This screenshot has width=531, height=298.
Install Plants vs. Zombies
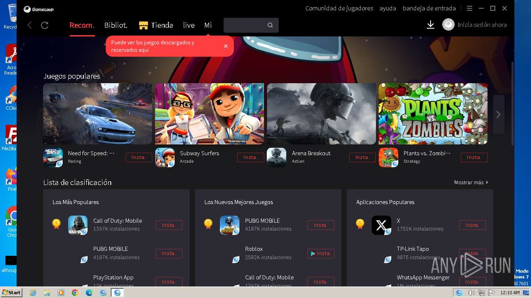point(474,157)
